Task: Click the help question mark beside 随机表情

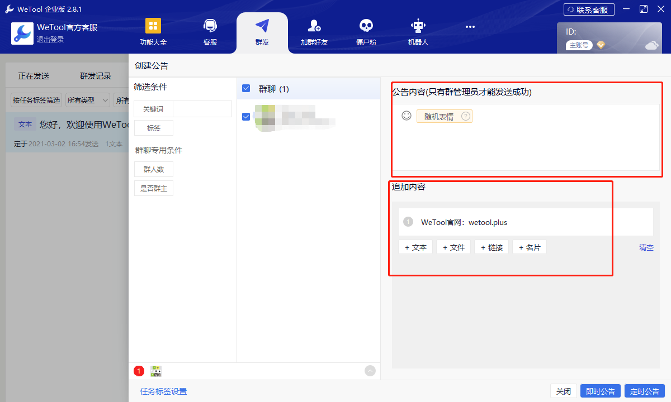Action: tap(465, 116)
